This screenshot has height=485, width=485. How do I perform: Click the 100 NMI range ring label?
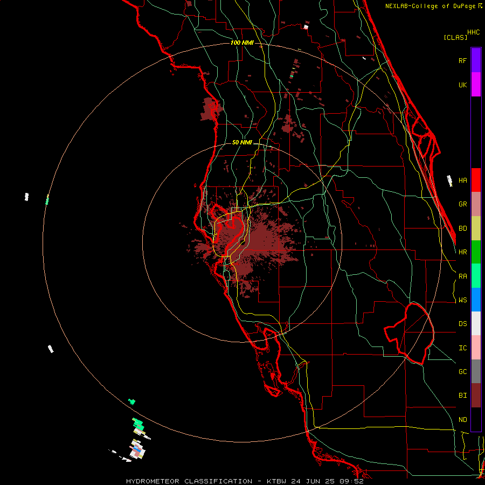pos(242,43)
